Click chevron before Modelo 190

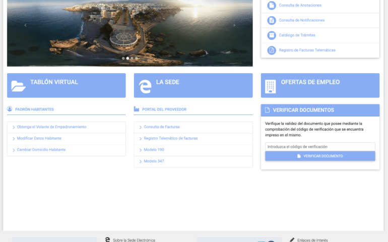[x=141, y=150]
